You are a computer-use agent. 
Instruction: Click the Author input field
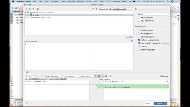156,14
